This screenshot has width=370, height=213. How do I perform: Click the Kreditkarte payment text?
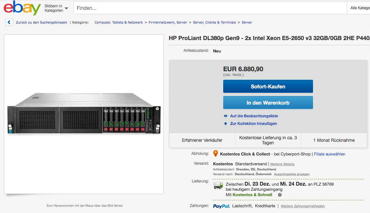265,206
